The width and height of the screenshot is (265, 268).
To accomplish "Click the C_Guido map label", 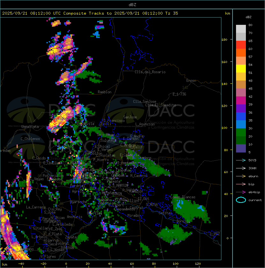I will point(39,158).
